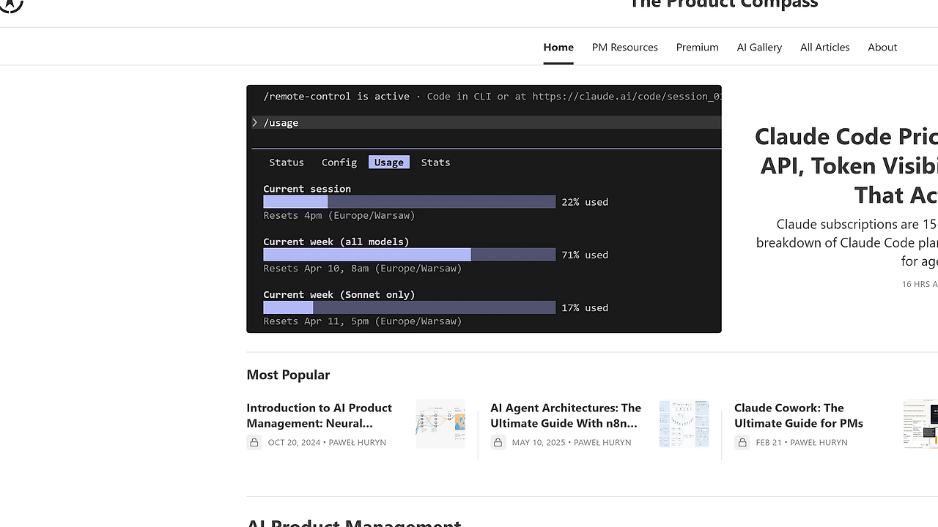938x527 pixels.
Task: Click MAY 10, 2025 • PAWEŁ HURYN byline
Action: click(572, 442)
